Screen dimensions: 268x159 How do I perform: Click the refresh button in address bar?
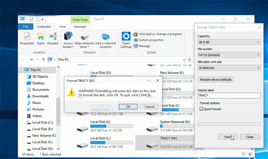[190, 60]
